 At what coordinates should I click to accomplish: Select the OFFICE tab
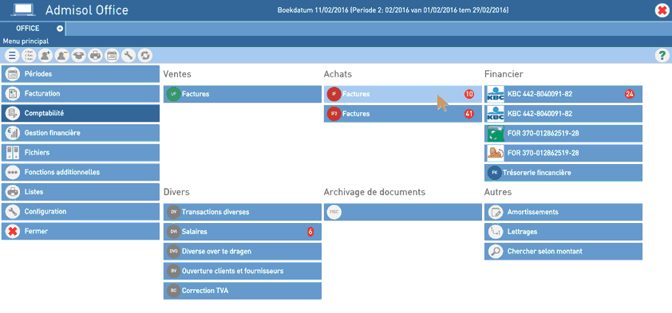[28, 28]
